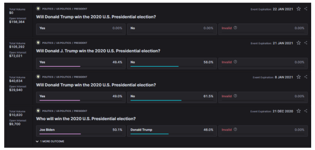Open POLITICS breadcrumb in last market
This screenshot has height=150, width=315.
(48, 111)
